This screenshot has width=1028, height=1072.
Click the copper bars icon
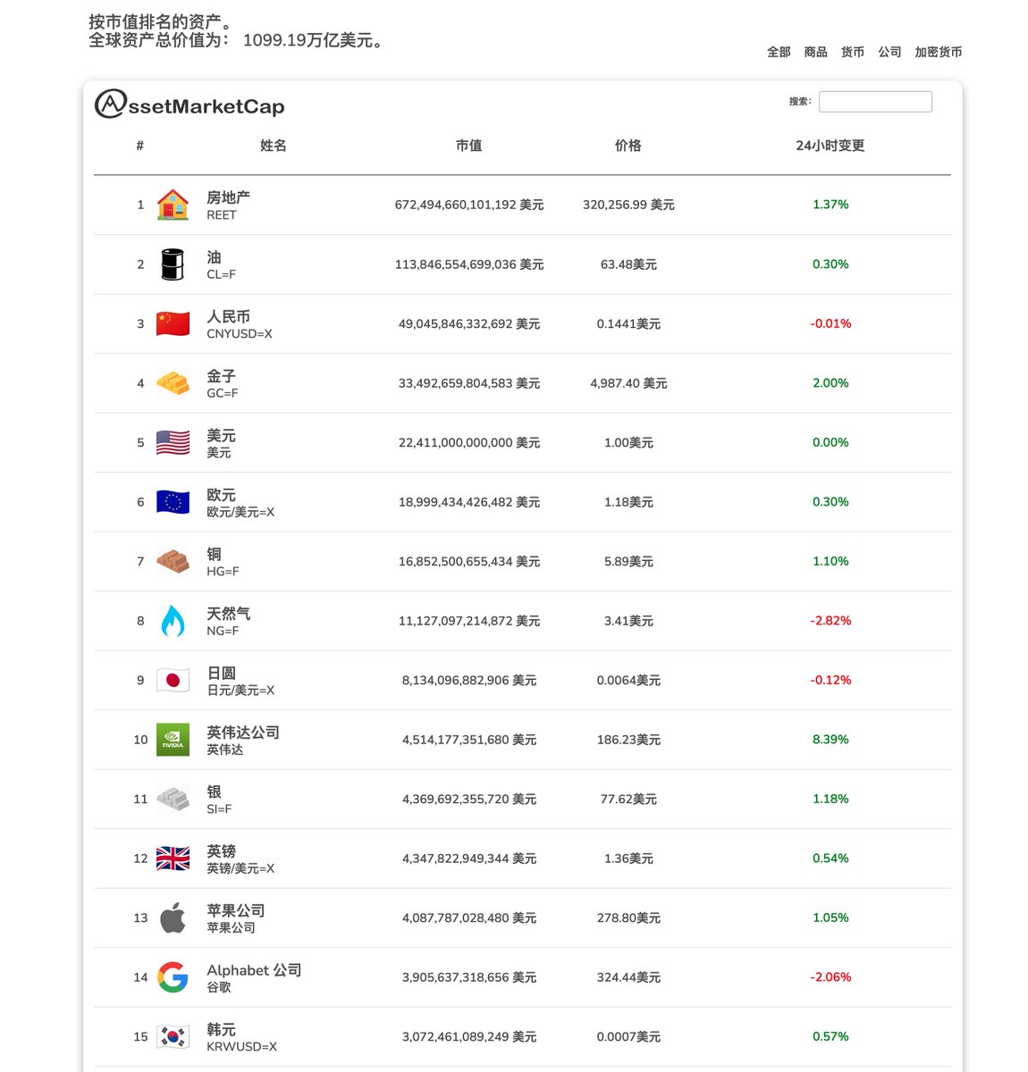click(173, 561)
